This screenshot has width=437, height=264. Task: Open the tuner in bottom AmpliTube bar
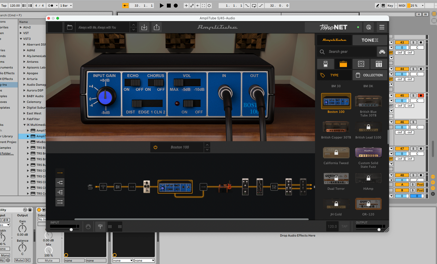(x=100, y=226)
